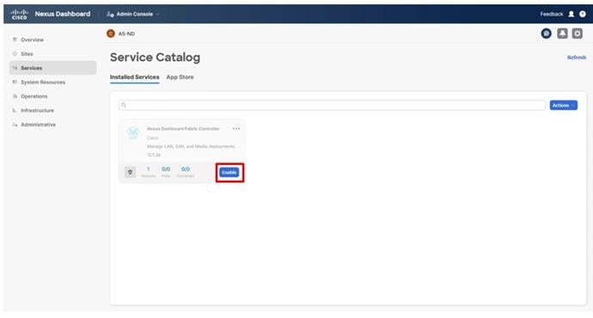Open Overview in the sidebar
The image size is (593, 318).
[x=32, y=40]
